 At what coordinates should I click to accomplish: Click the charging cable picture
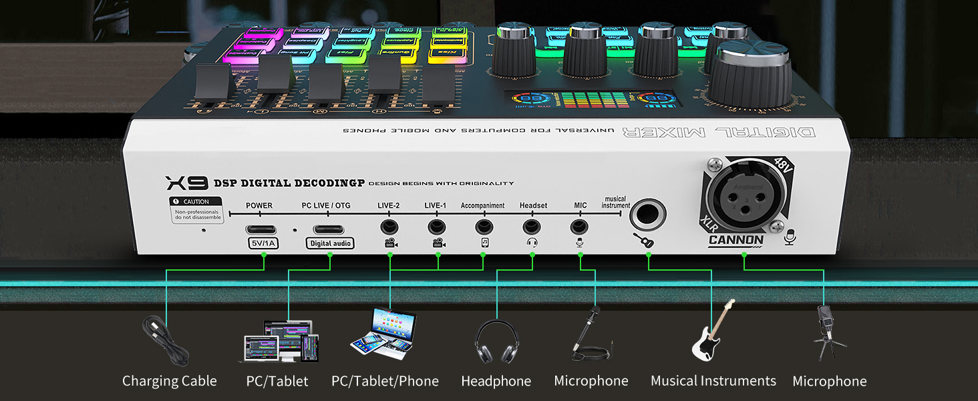click(x=167, y=341)
